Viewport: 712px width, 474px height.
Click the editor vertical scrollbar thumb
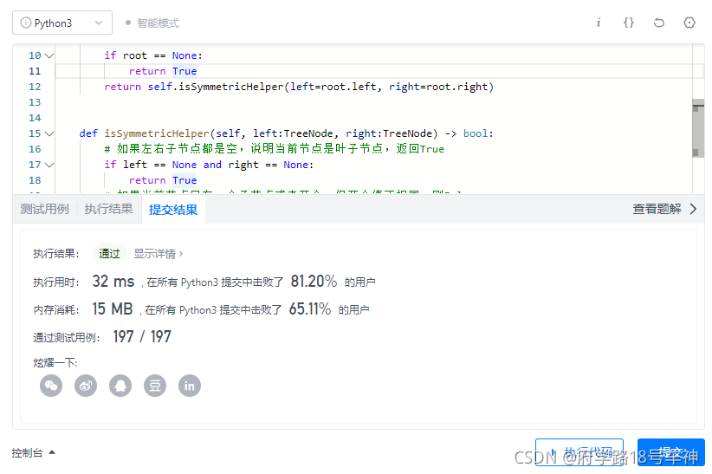698,128
